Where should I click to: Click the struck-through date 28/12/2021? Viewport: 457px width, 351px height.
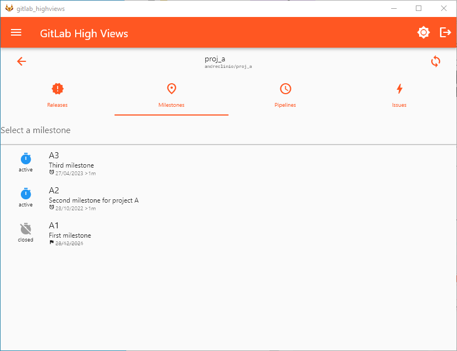point(69,244)
